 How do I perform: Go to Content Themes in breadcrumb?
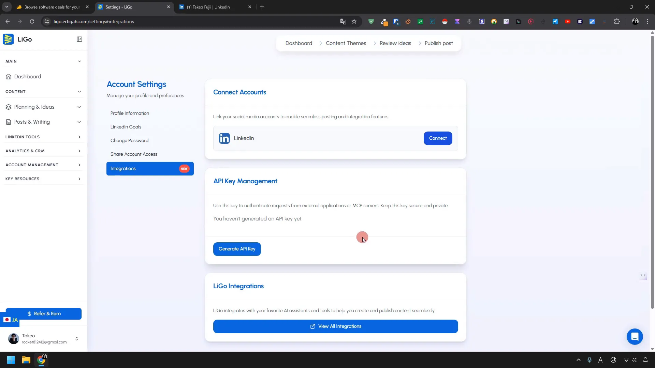[346, 43]
